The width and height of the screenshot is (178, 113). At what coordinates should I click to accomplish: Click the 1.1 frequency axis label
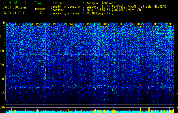(x=3, y=37)
